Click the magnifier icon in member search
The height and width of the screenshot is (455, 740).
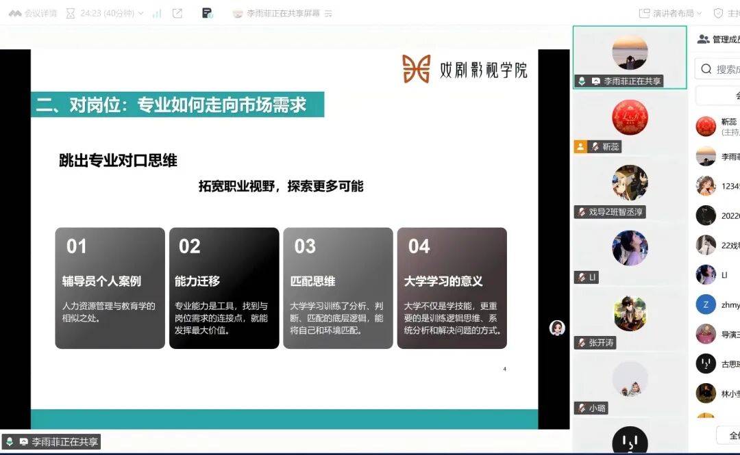[x=706, y=69]
